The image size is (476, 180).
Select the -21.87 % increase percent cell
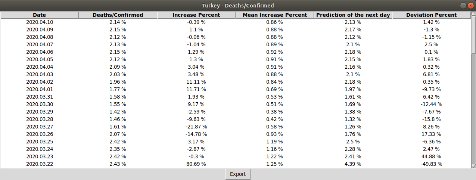coord(196,127)
